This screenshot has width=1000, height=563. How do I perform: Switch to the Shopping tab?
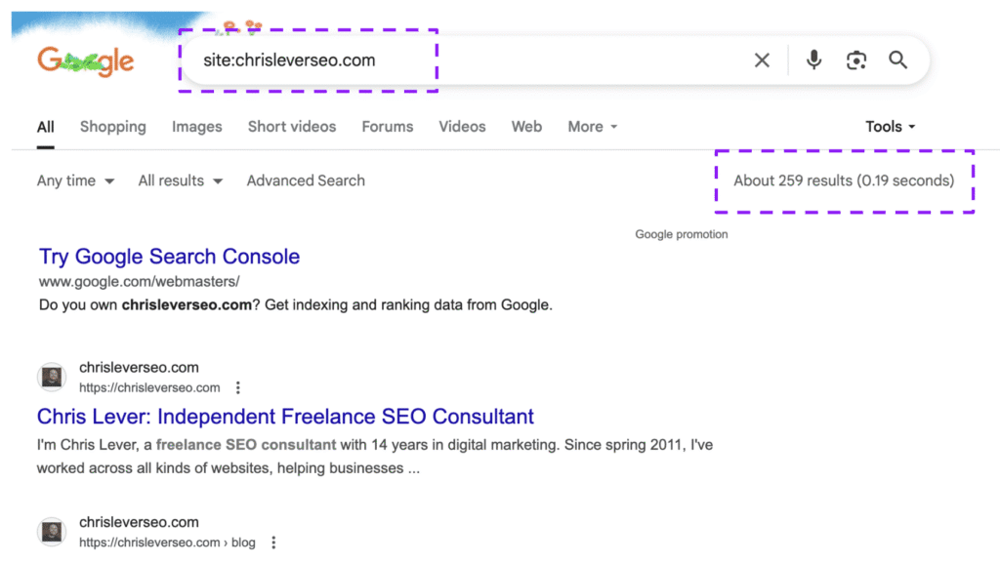click(112, 127)
